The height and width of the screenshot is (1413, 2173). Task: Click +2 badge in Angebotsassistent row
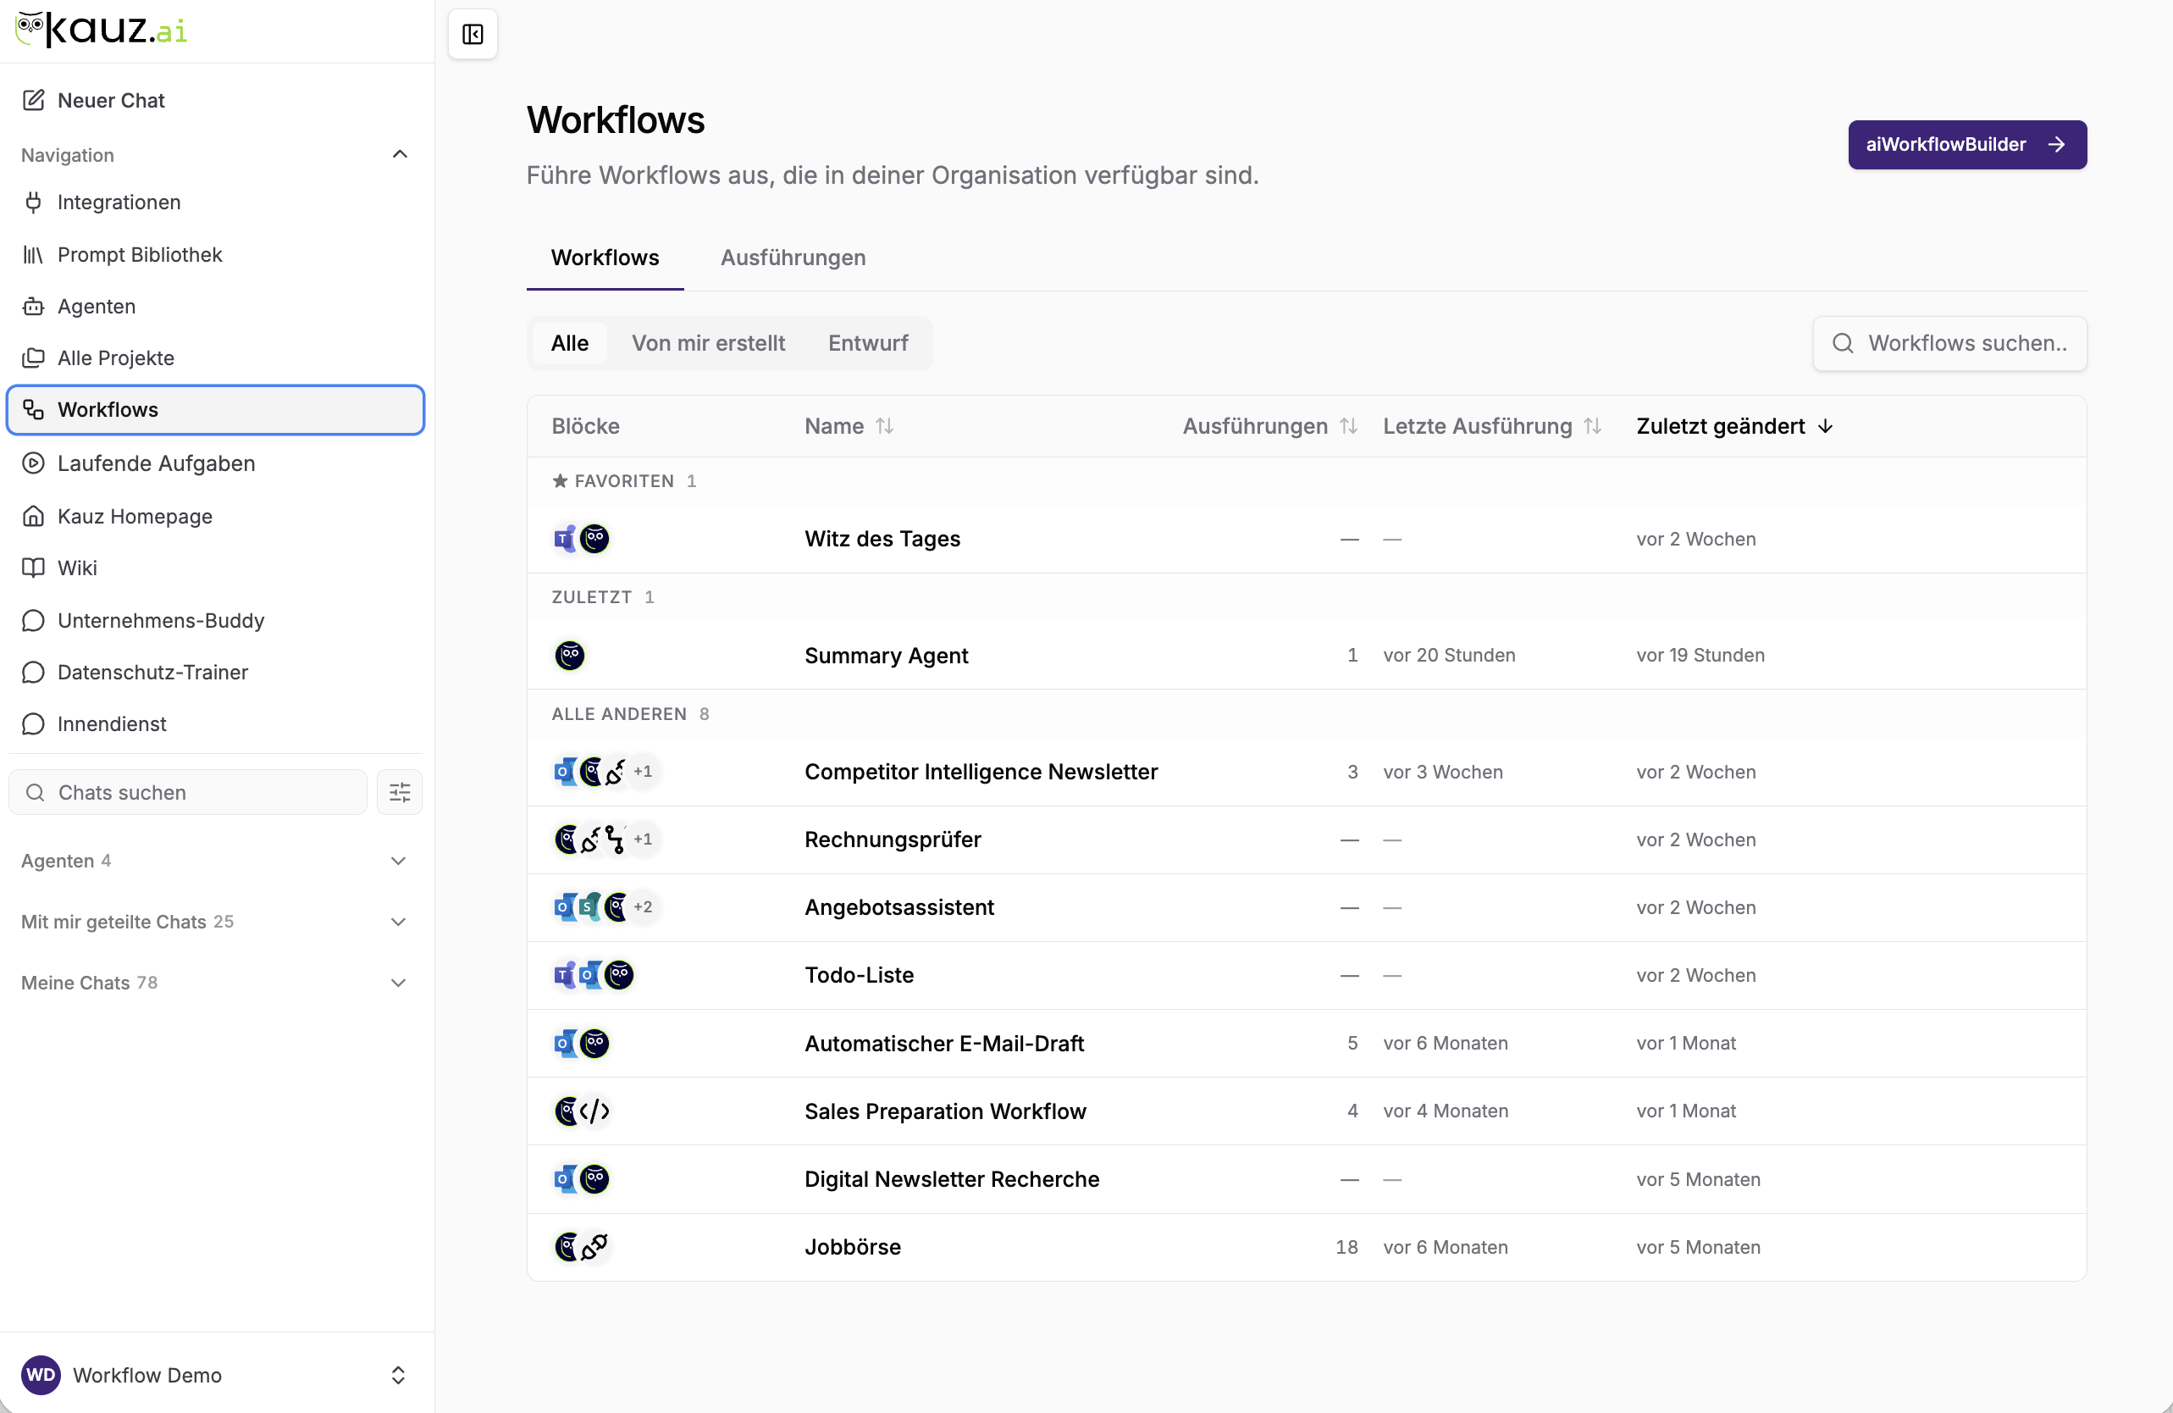click(x=643, y=907)
